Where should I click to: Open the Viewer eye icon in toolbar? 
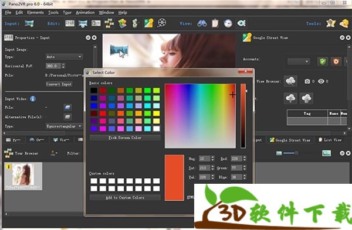[x=241, y=23]
